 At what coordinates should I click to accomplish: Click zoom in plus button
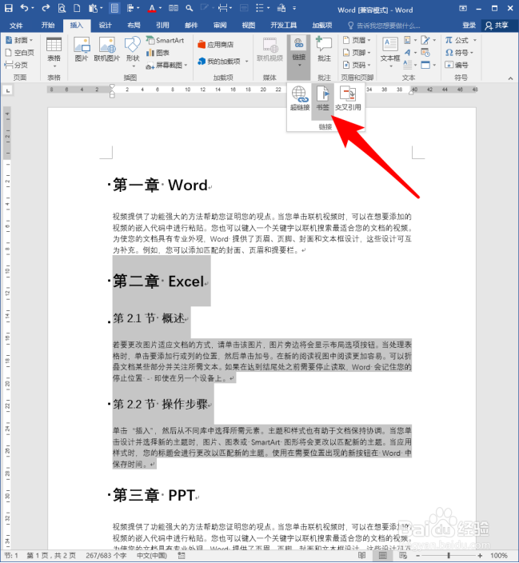pos(480,556)
